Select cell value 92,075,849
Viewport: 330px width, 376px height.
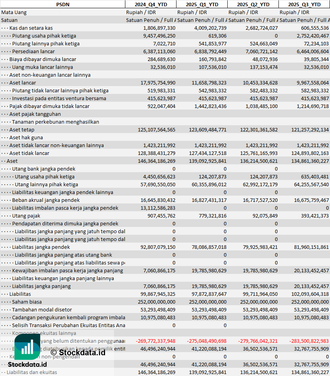[265, 216]
